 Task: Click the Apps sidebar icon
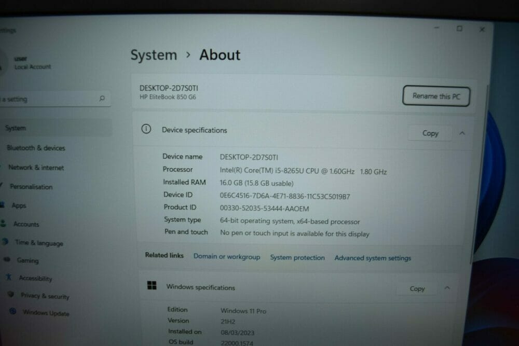click(2, 205)
